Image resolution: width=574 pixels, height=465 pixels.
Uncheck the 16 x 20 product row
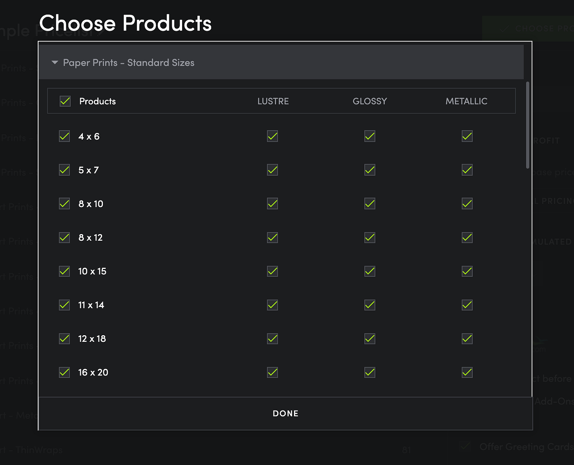coord(64,372)
